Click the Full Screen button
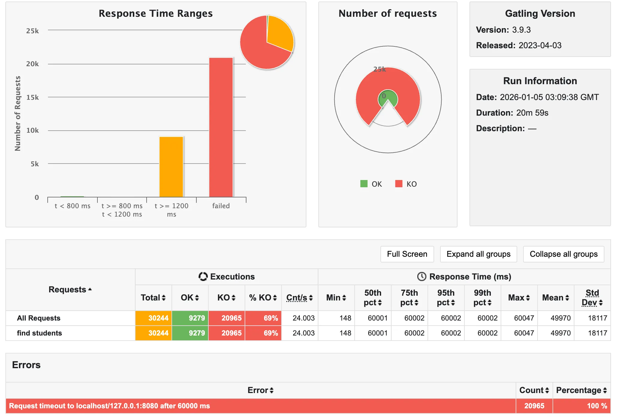 [407, 254]
